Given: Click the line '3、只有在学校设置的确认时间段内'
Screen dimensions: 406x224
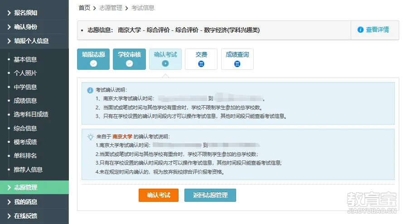Looking at the screenshot, I should tap(191, 116).
